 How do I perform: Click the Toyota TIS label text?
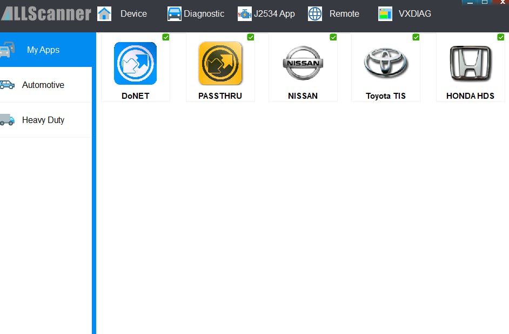[385, 96]
